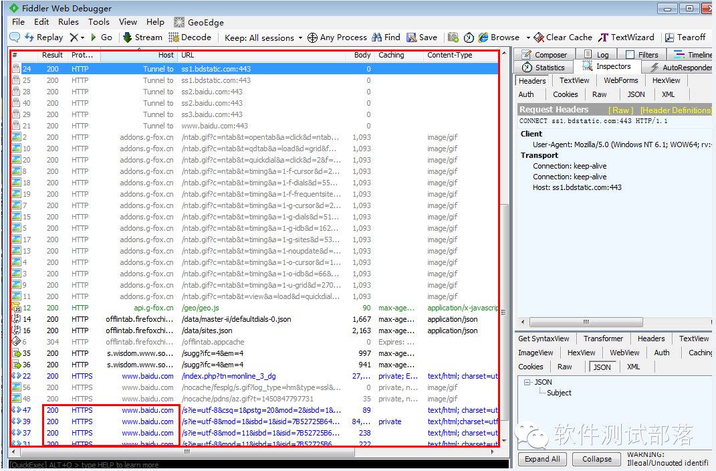Sort sessions by Result column header
The image size is (716, 471).
point(52,56)
